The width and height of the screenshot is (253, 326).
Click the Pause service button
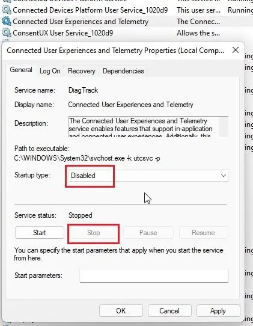click(x=148, y=233)
